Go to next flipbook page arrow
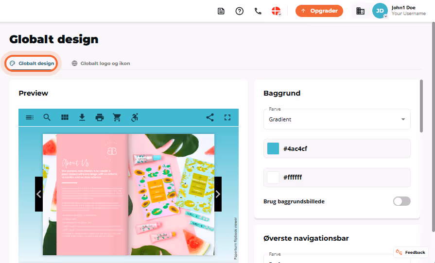Image resolution: width=435 pixels, height=263 pixels. (x=218, y=194)
